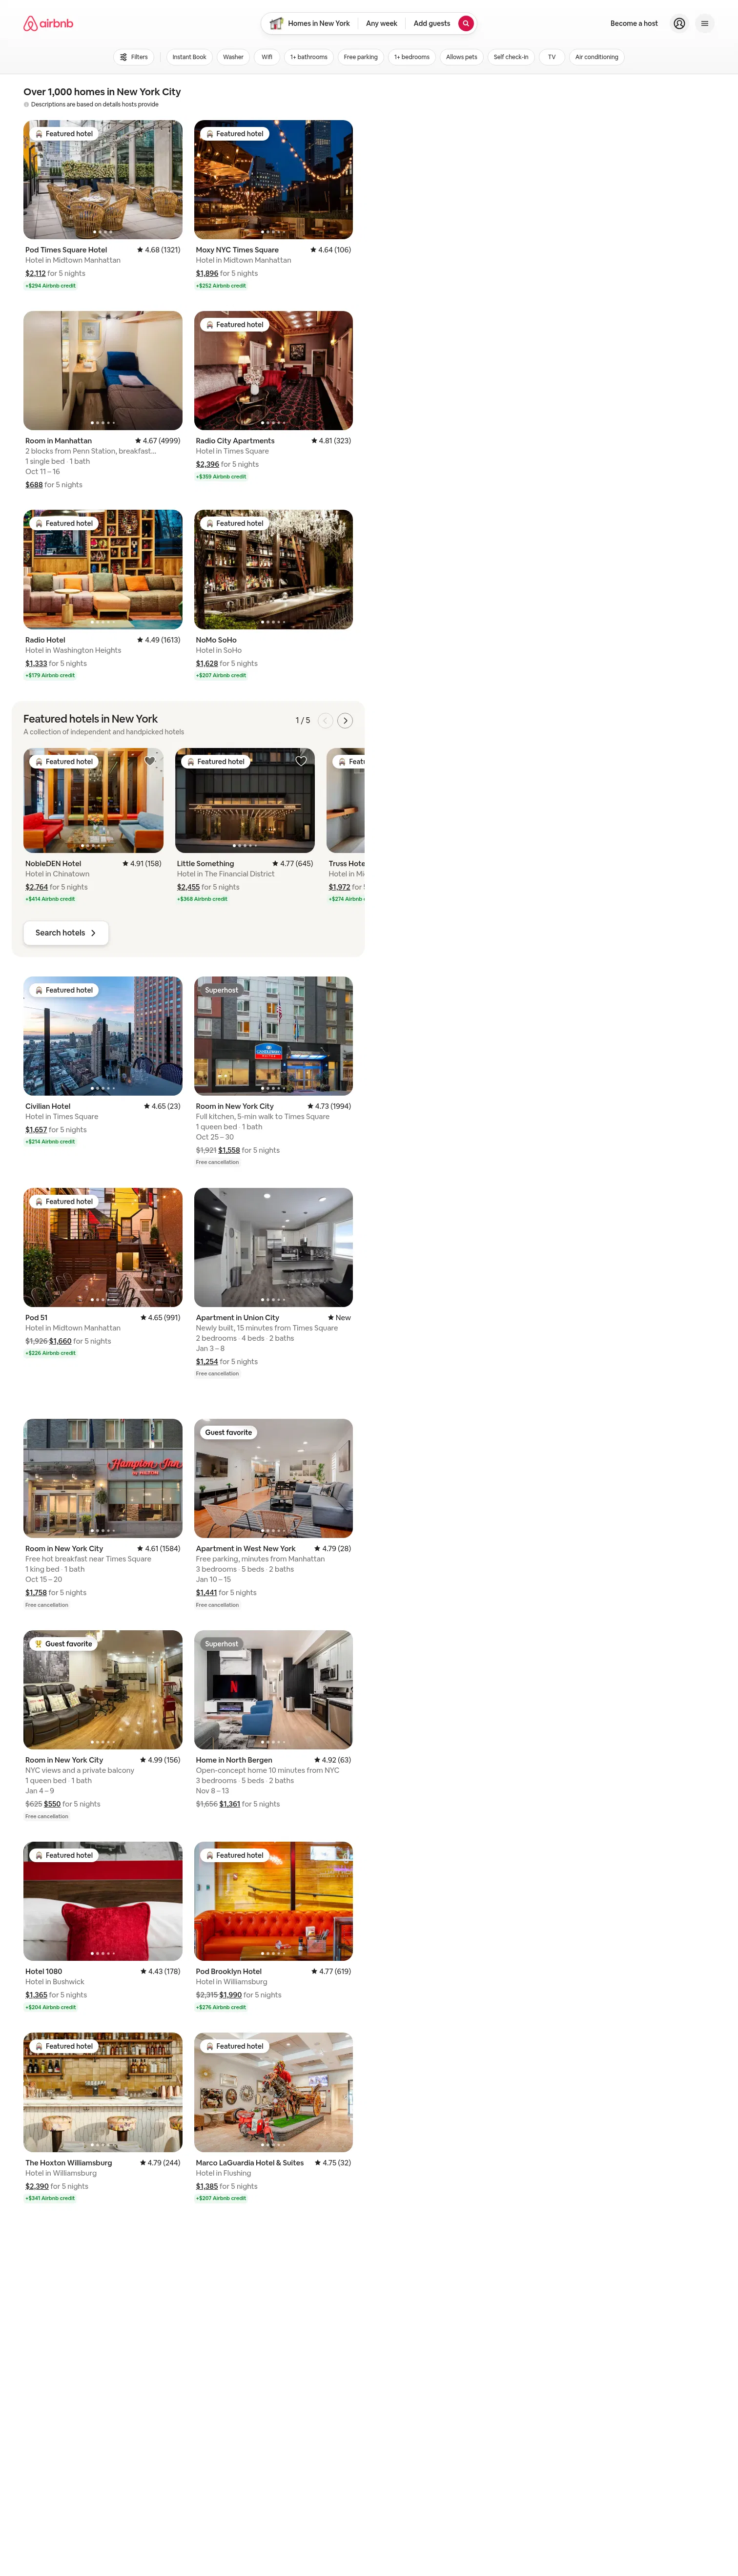Screen dimensions: 738x2576
Task: Open the hamburger menu icon
Action: coord(704,23)
